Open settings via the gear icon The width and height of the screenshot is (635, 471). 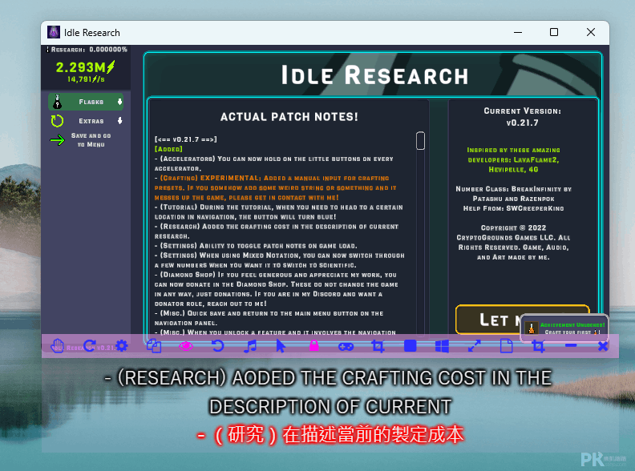(x=122, y=346)
